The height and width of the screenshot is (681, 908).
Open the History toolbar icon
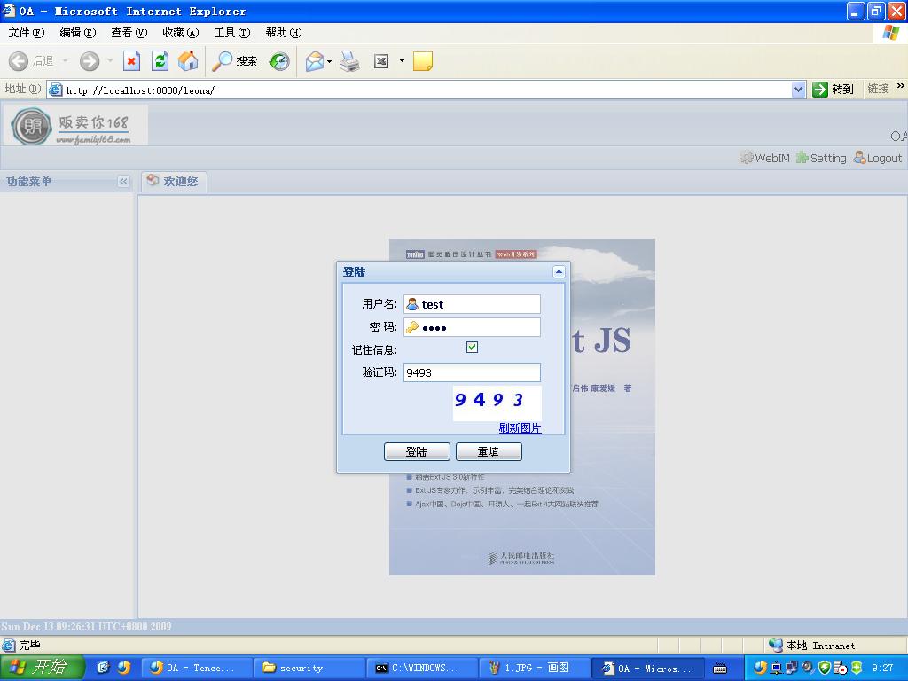pyautogui.click(x=279, y=61)
